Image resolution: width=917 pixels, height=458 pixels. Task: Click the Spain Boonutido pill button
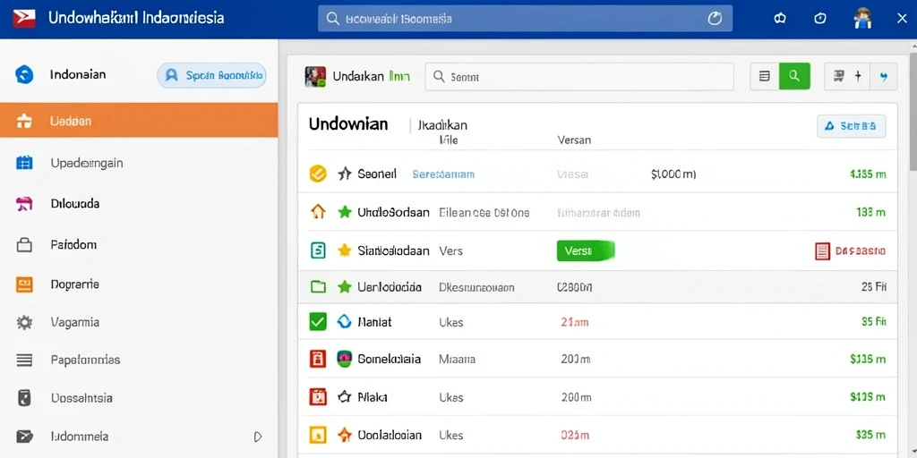(211, 75)
